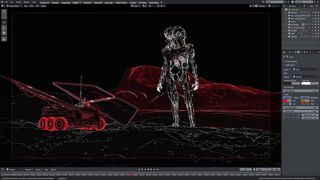Click the add workspace plus icon
The width and height of the screenshot is (320, 180).
pyautogui.click(x=161, y=3)
